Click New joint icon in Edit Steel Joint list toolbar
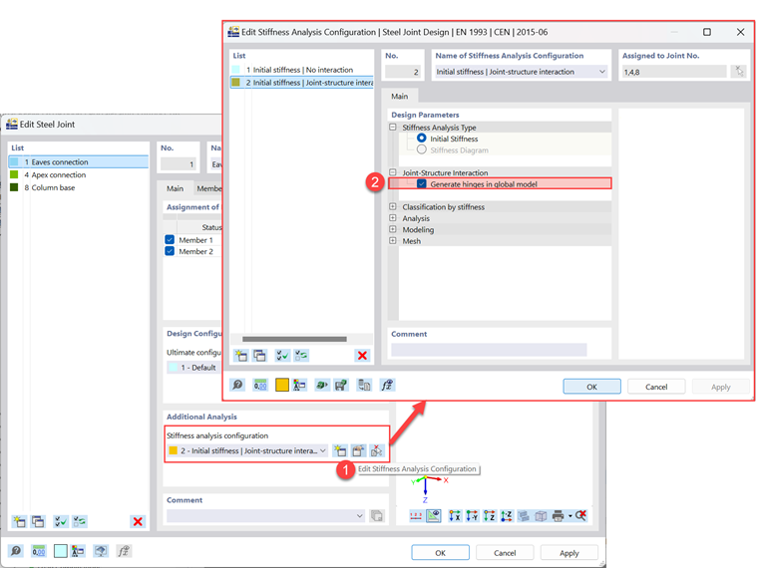Image resolution: width=758 pixels, height=568 pixels. 19,521
